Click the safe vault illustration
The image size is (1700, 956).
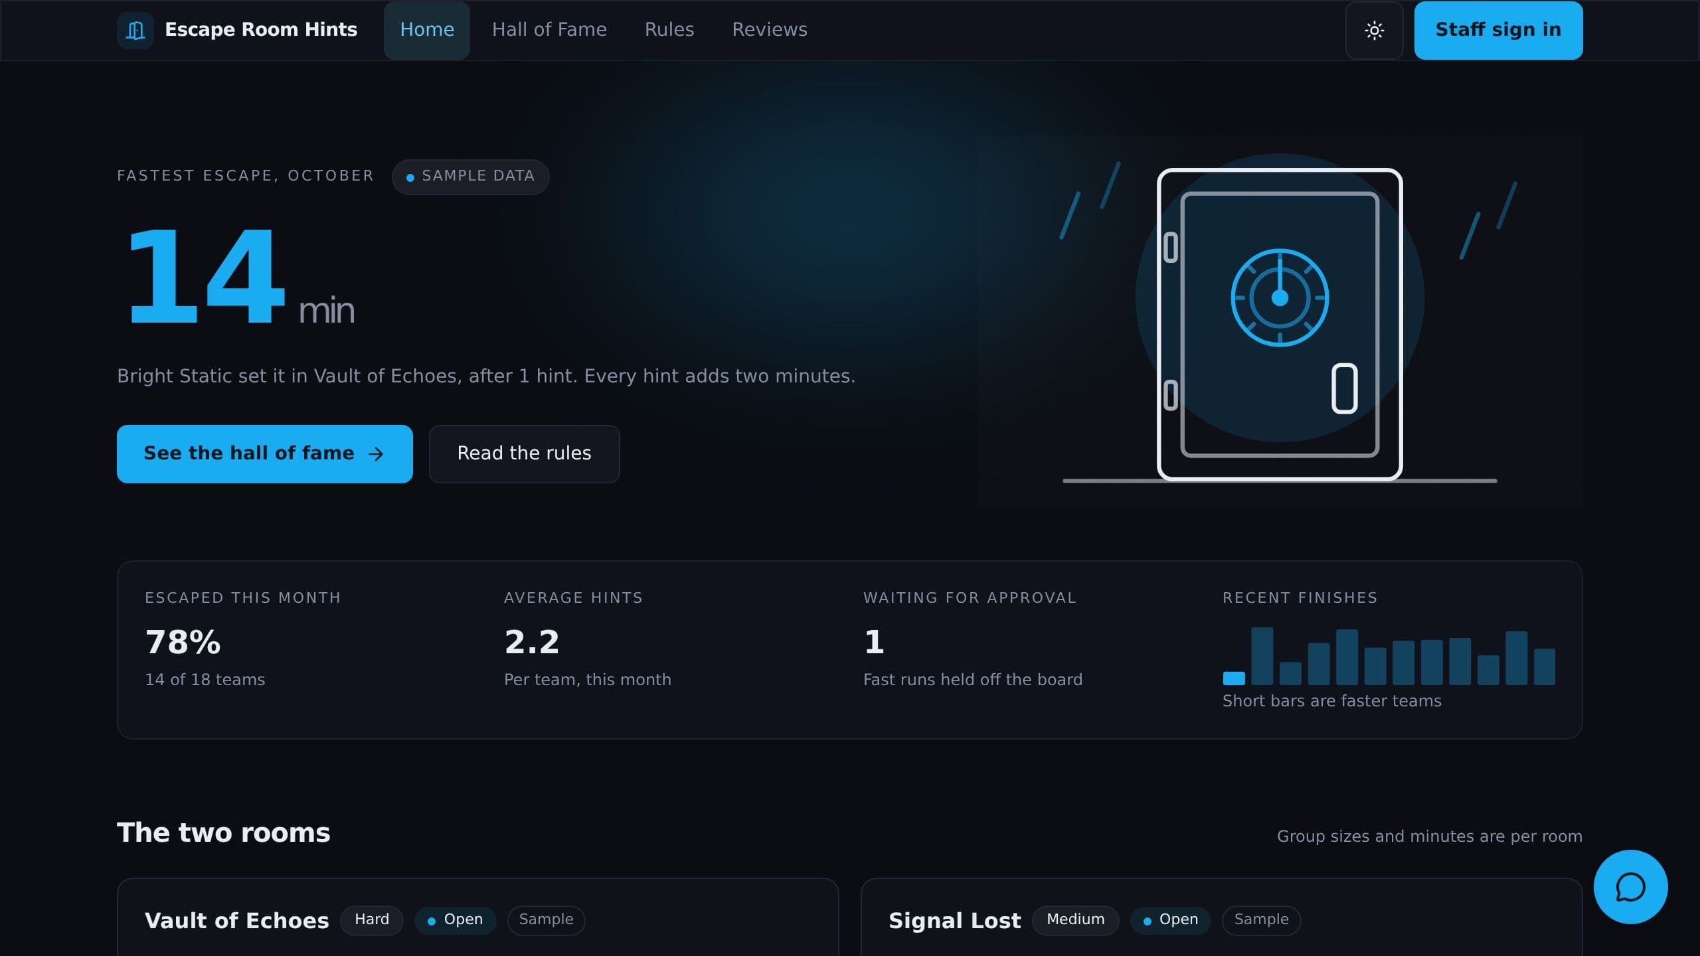[1280, 322]
